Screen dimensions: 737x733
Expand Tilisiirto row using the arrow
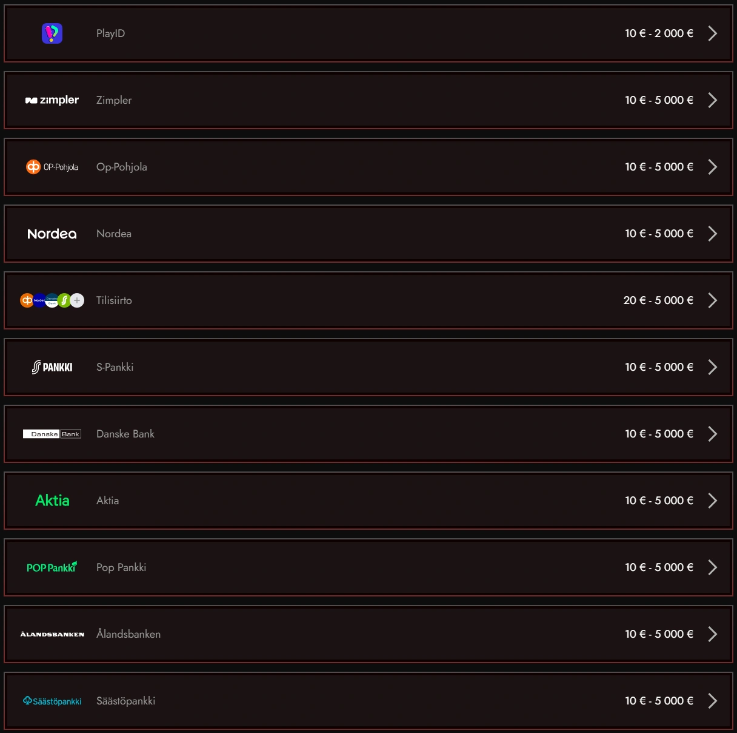[713, 300]
